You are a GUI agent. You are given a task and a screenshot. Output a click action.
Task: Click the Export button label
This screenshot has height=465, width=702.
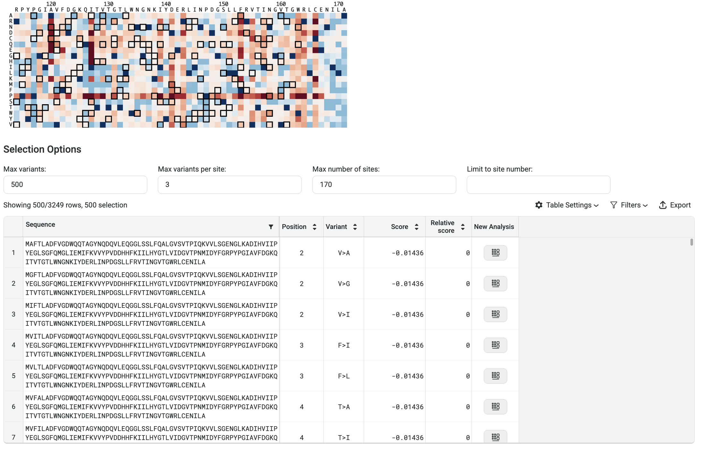680,205
